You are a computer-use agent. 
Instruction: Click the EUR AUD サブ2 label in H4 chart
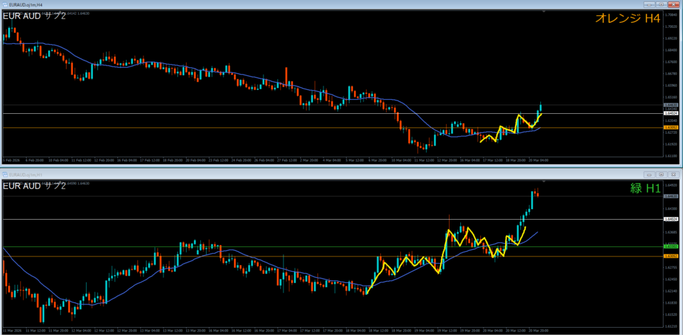35,15
